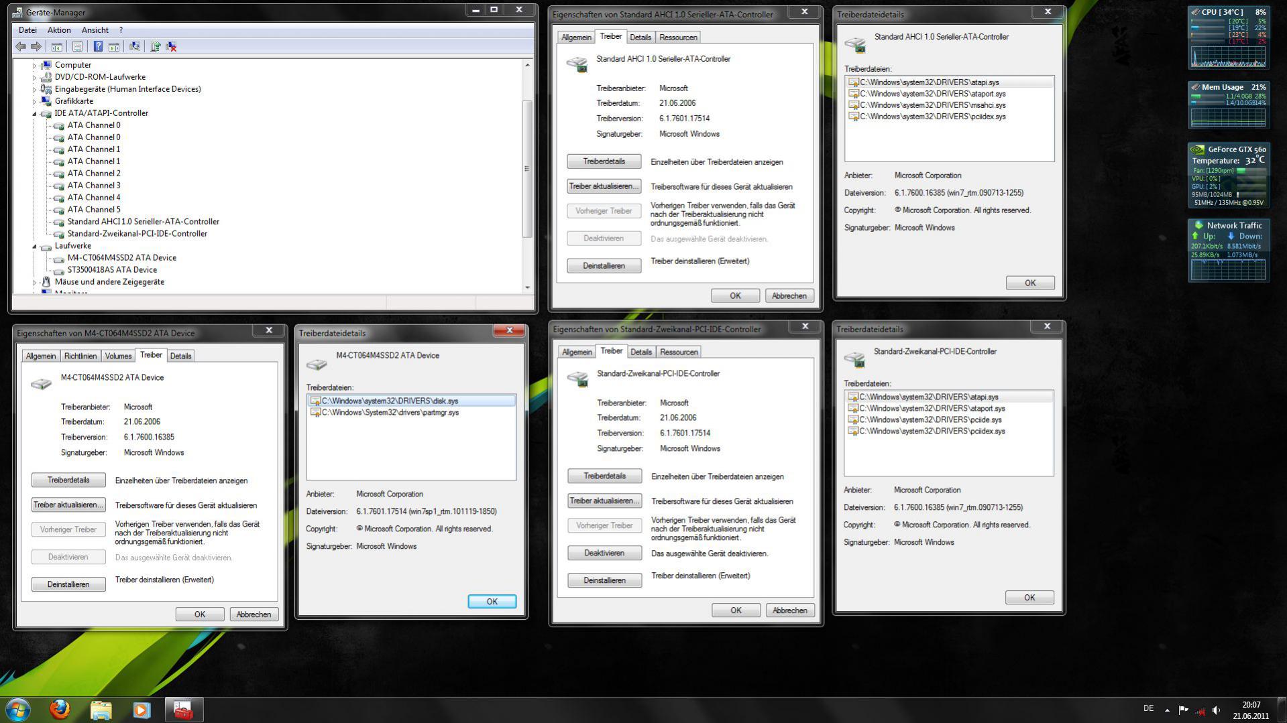Viewport: 1287px width, 723px height.
Task: Click the Action Center flag tray icon
Action: [1183, 710]
